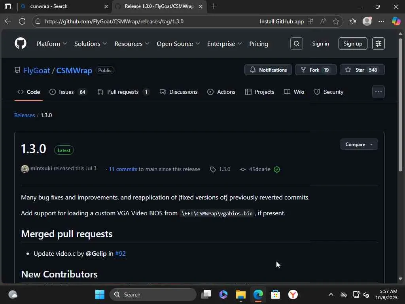Open the FlyGoat owner link
The image size is (405, 304).
37,70
